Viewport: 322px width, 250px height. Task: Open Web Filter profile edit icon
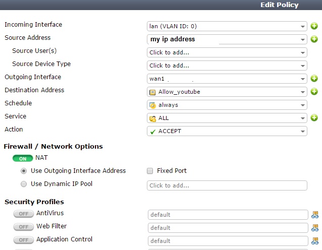[x=315, y=227]
